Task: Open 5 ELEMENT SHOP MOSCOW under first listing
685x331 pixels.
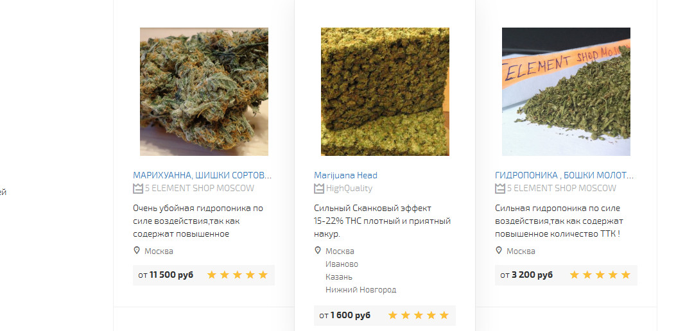Action: (200, 188)
